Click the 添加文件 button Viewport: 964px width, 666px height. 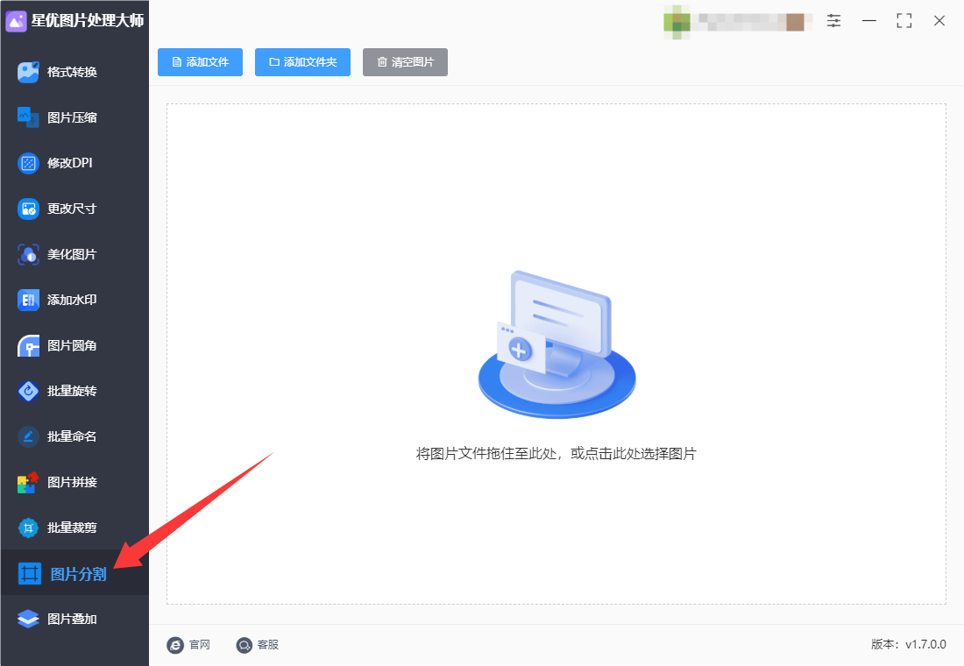[x=200, y=62]
